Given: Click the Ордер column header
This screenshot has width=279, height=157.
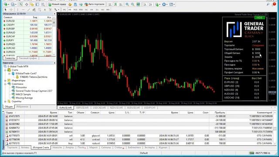Looking at the screenshot, I should coord(14,113).
